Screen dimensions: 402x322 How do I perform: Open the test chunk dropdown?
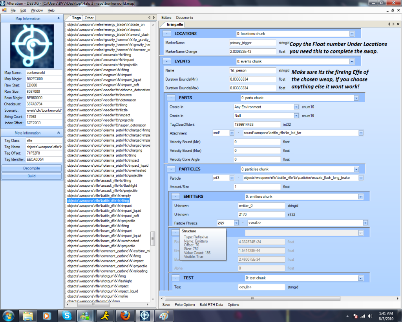click(x=360, y=278)
